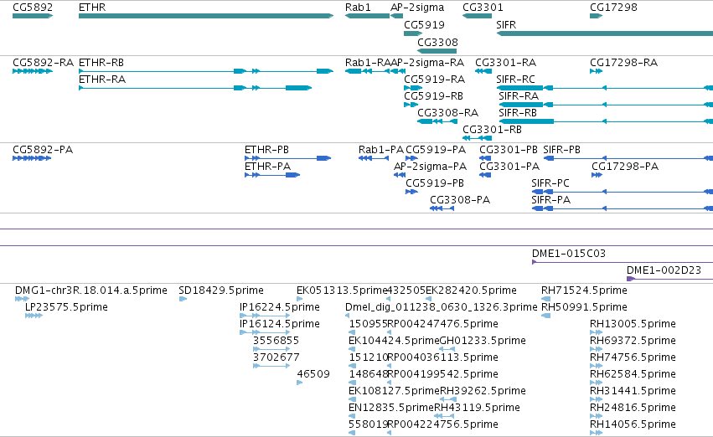Click the CG17298-RA transcript label

click(x=624, y=62)
